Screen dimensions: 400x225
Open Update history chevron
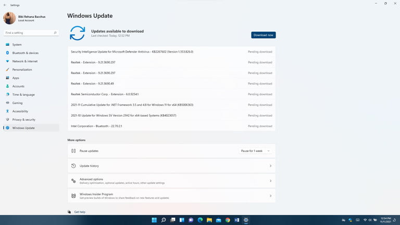(271, 166)
